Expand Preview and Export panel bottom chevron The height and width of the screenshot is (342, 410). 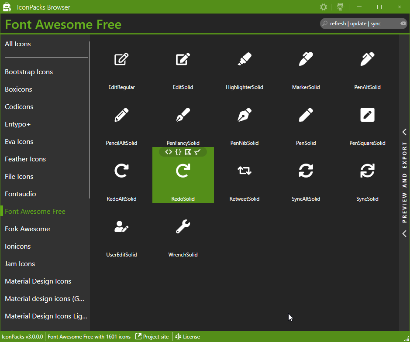[404, 233]
